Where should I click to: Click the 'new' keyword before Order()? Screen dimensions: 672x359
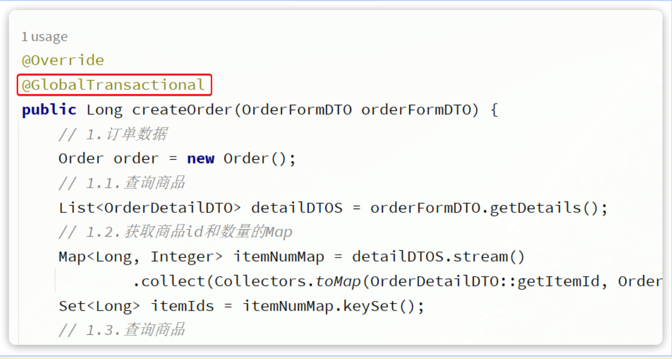click(201, 159)
